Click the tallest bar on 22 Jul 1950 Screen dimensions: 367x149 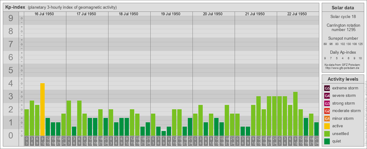(x=295, y=114)
